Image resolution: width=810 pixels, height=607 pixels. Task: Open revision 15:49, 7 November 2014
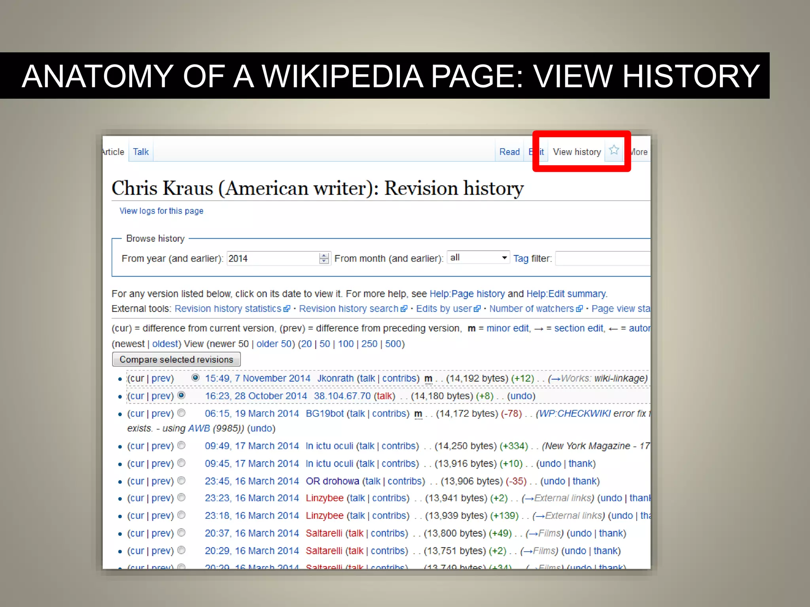point(257,378)
